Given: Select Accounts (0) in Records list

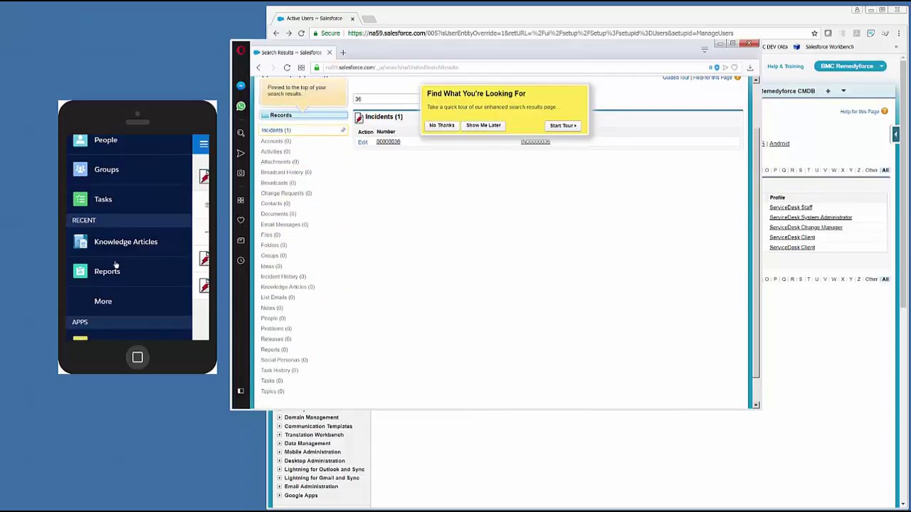Looking at the screenshot, I should pos(275,141).
